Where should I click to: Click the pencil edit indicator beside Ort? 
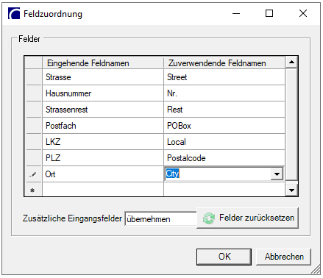click(x=32, y=174)
